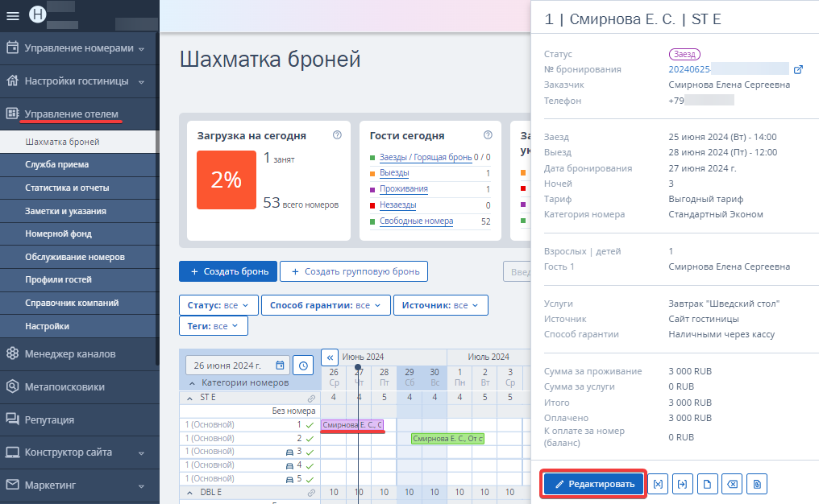Open Метапоисковики section

point(79,386)
